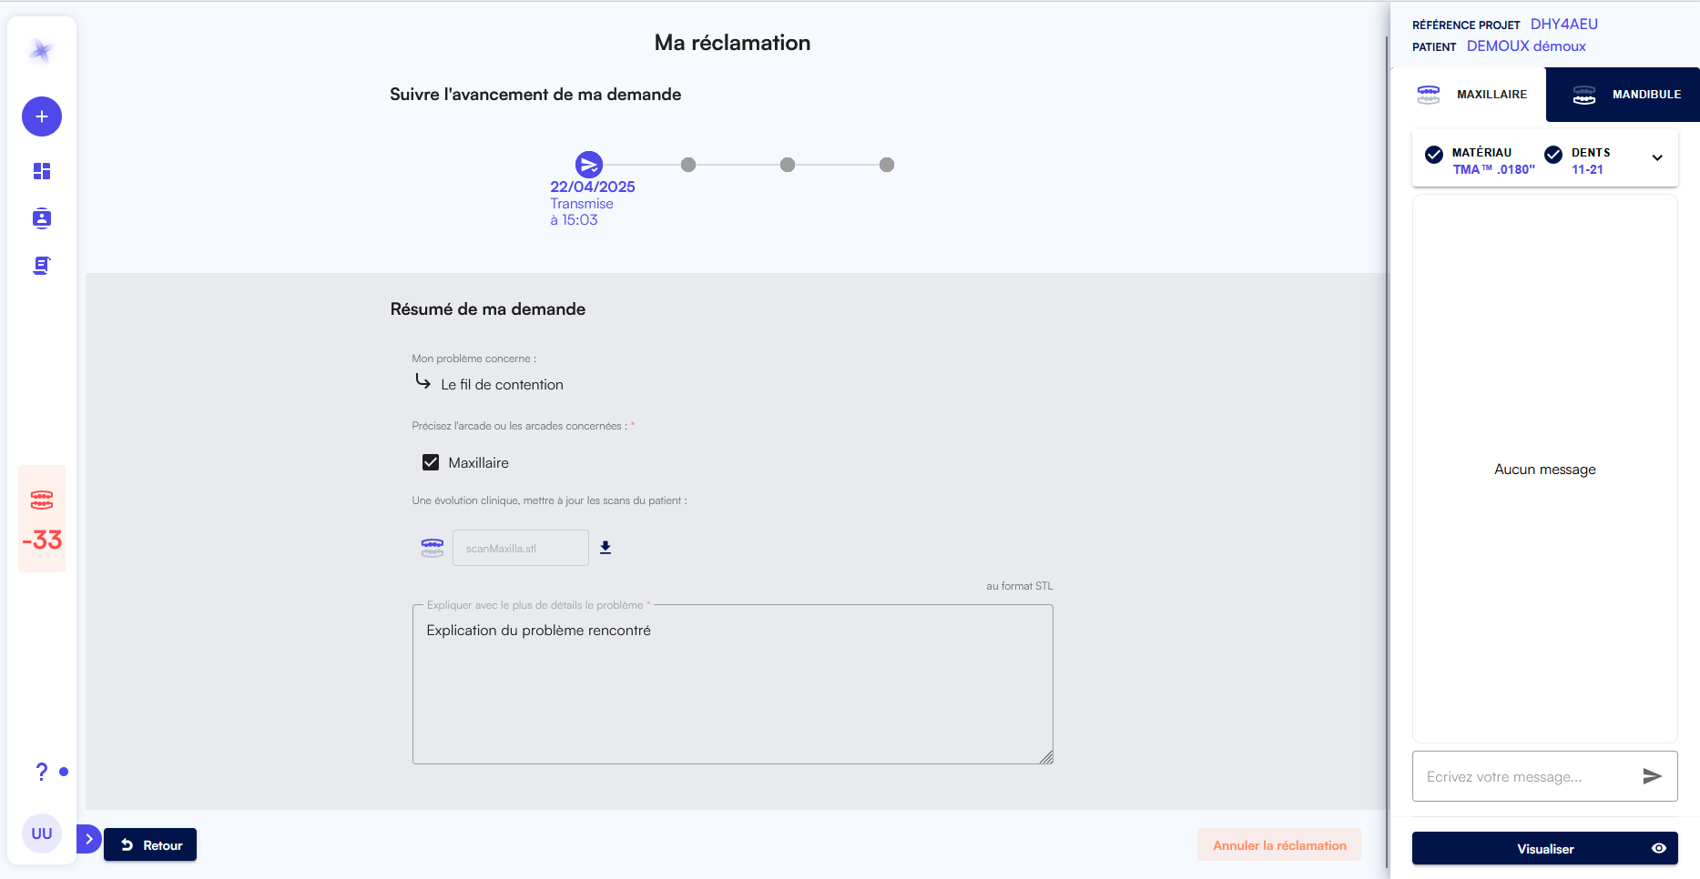The height and width of the screenshot is (879, 1700).
Task: Select the patients icon in the sidebar
Action: pyautogui.click(x=41, y=218)
